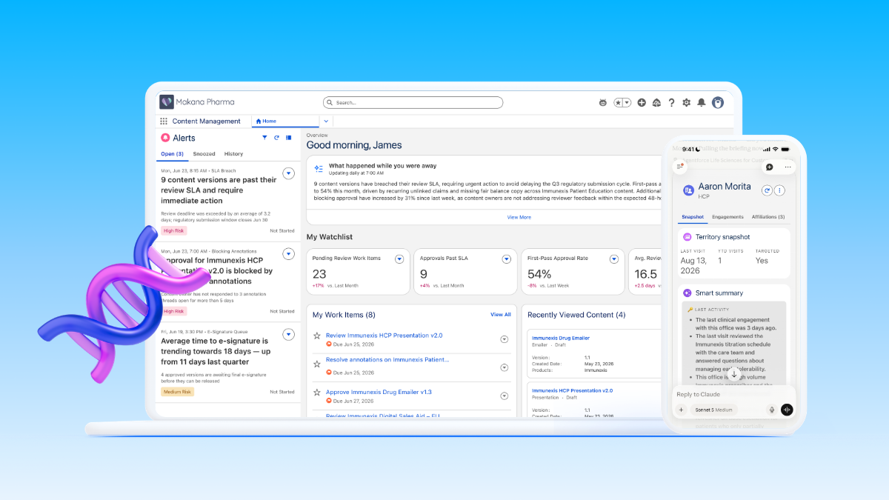Open Immunexis HCP Presentation v2.0 in Recently Viewed
This screenshot has width=889, height=500.
coord(572,390)
